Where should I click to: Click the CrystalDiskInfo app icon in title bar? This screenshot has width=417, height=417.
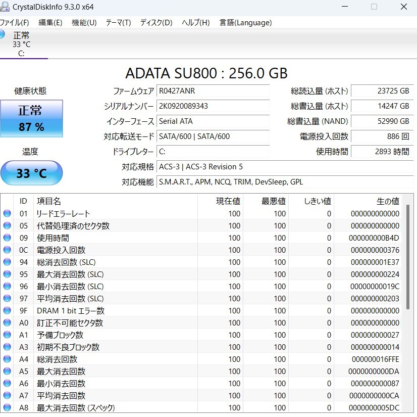pos(5,7)
